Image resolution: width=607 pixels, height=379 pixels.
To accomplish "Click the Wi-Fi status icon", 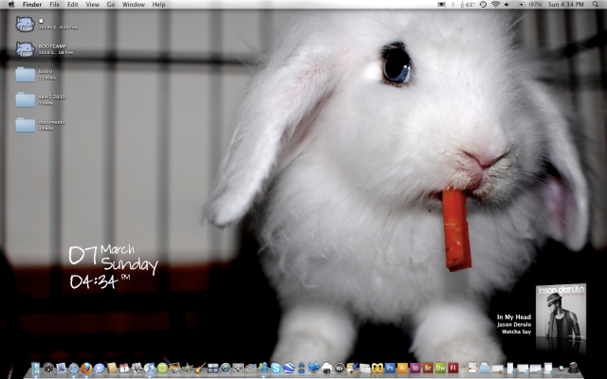I will pos(495,5).
